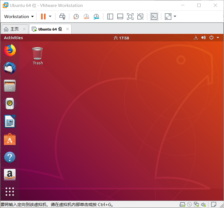The width and height of the screenshot is (224, 208).
Task: Take a snapshot of the VM
Action: point(76,16)
